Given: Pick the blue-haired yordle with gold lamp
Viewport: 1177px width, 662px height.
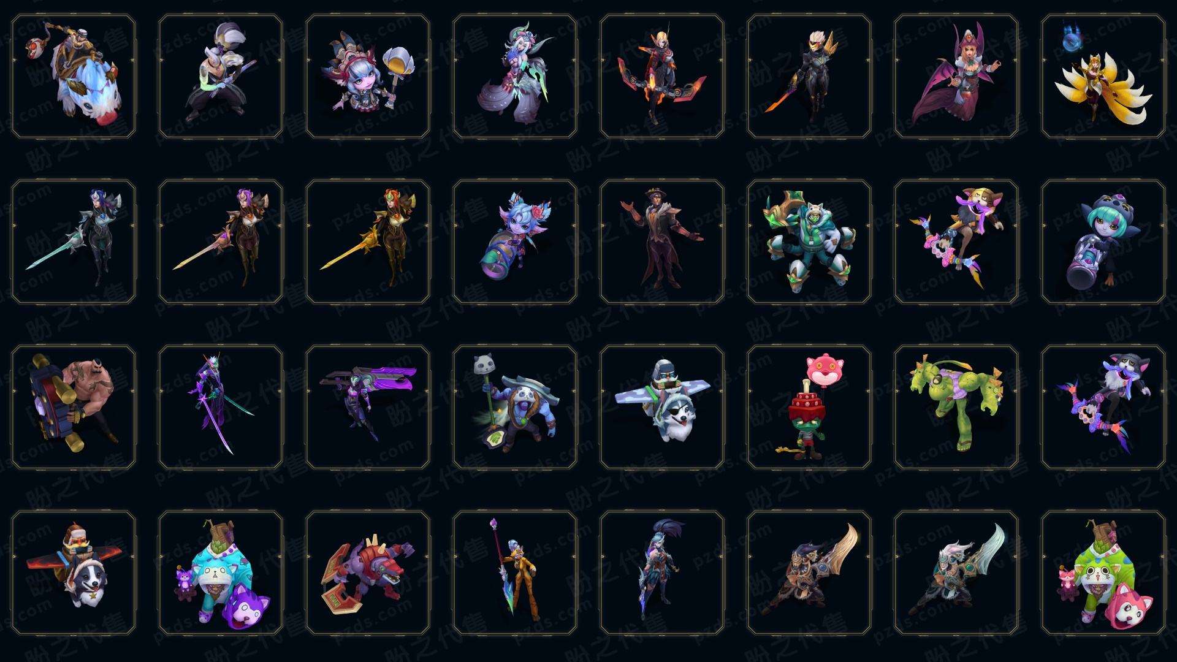Looking at the screenshot, I should pos(368,77).
